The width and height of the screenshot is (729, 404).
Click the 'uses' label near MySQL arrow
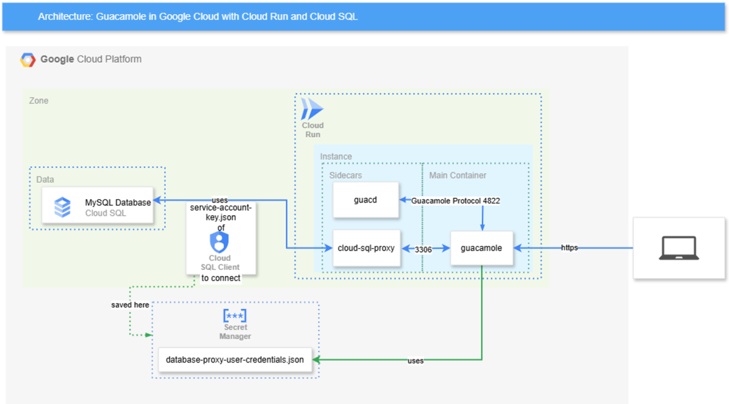220,200
